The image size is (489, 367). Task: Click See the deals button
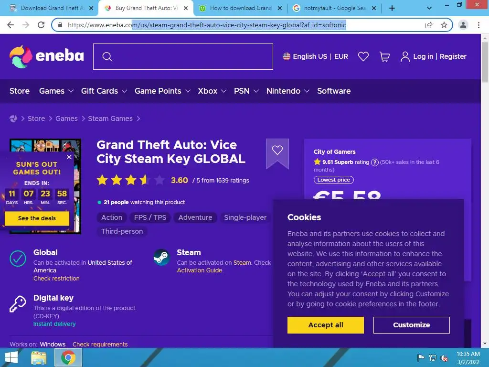click(x=37, y=218)
